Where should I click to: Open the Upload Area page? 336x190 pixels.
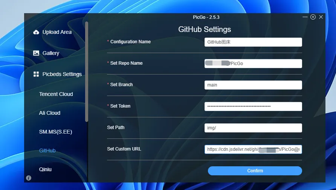click(57, 32)
